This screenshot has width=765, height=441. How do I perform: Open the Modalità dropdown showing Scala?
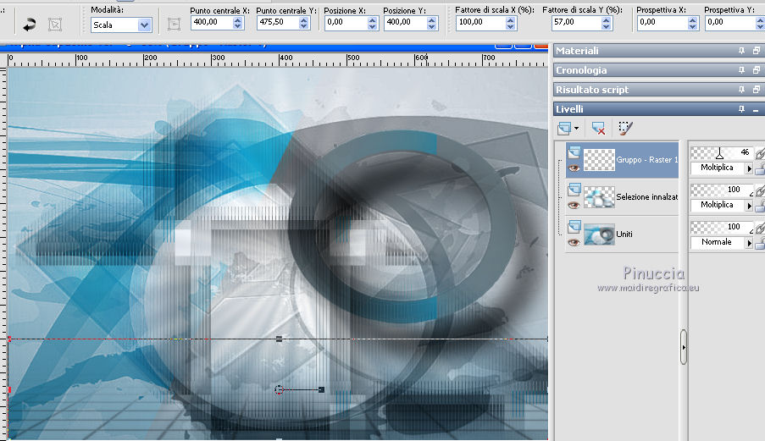[121, 25]
